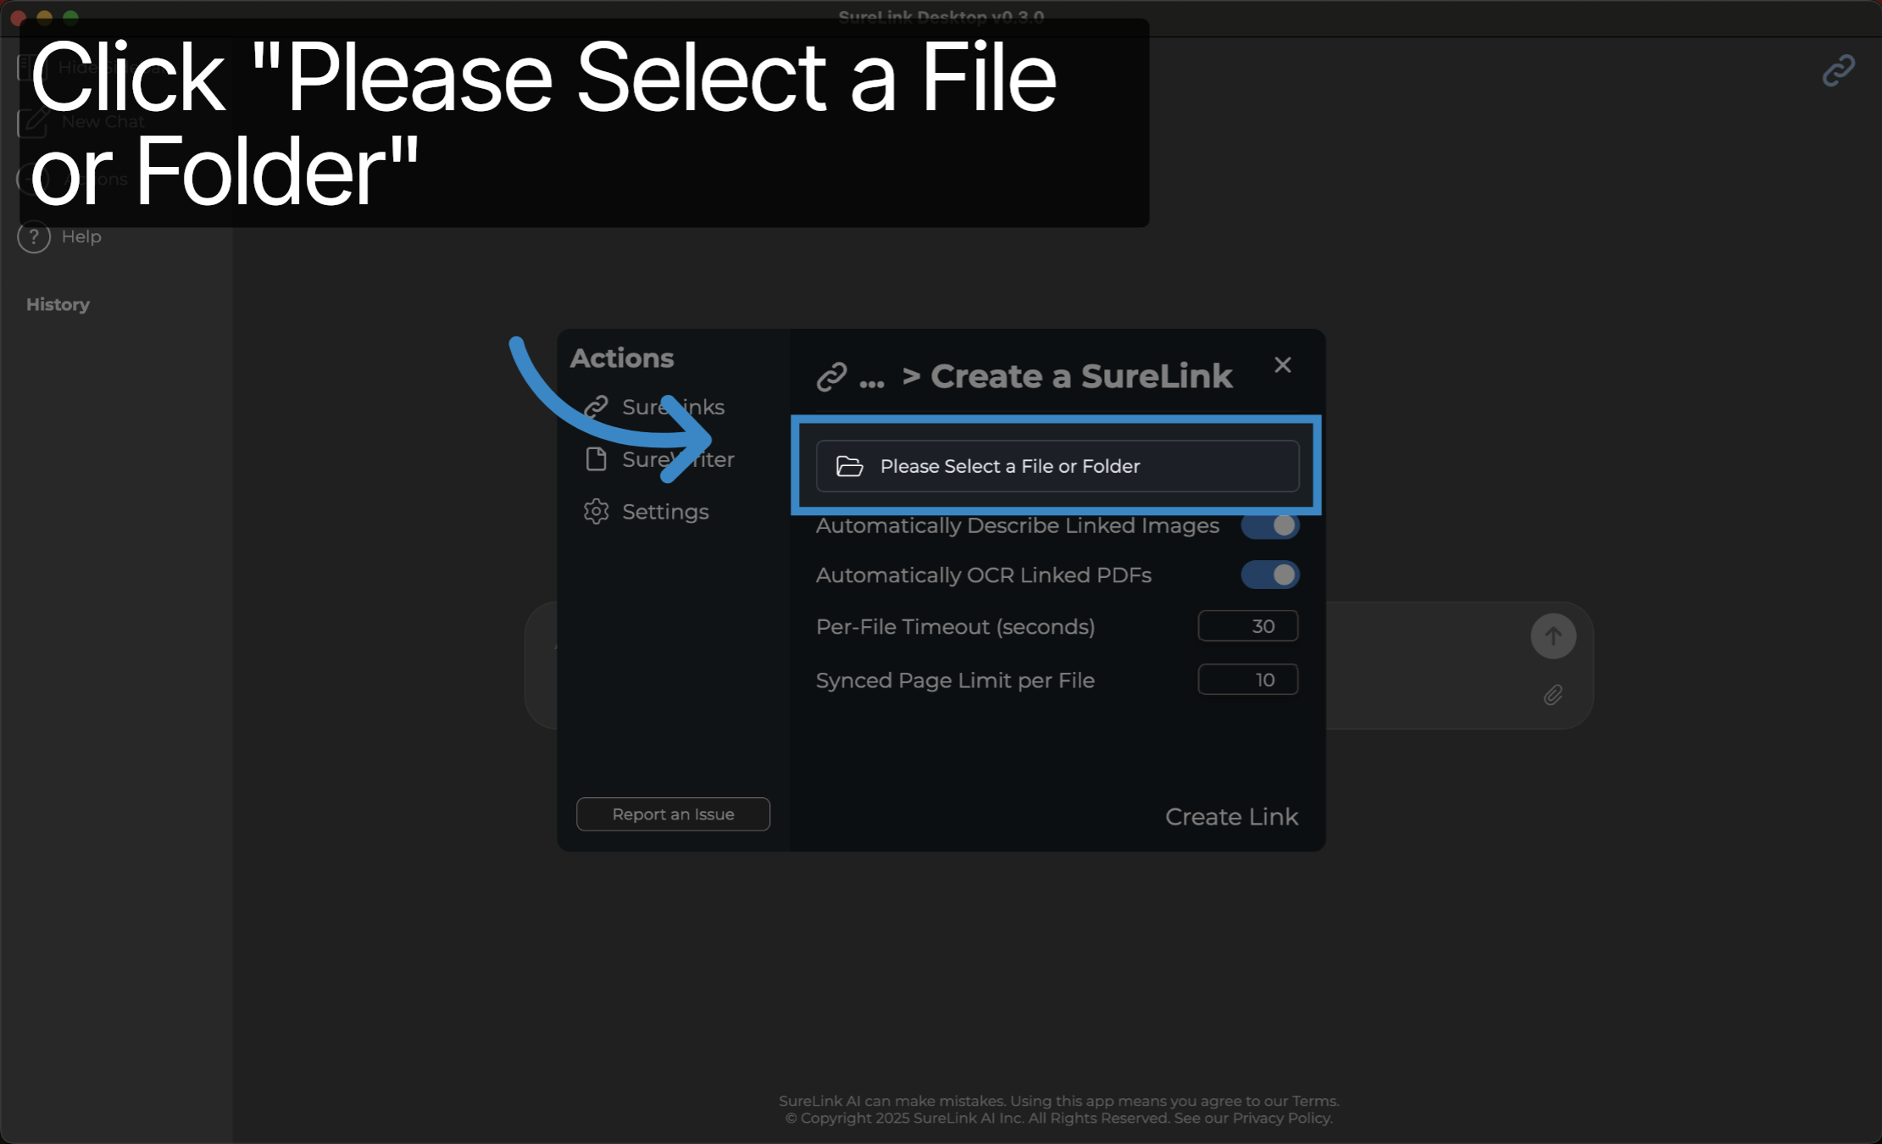Open the Privacy Policy link in the footer
1882x1144 pixels.
point(1281,1119)
